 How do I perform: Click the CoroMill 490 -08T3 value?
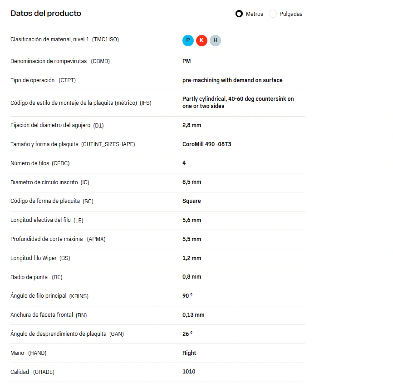(x=207, y=144)
